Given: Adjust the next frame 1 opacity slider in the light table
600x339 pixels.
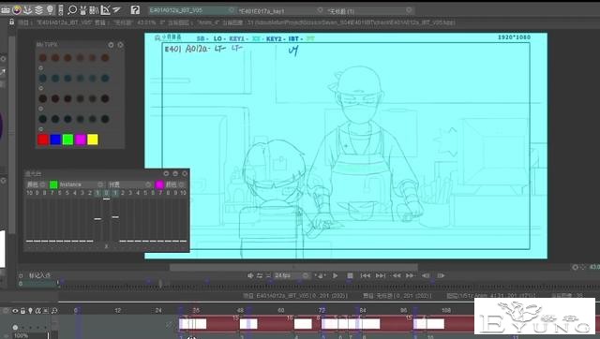Looking at the screenshot, I should pos(115,217).
